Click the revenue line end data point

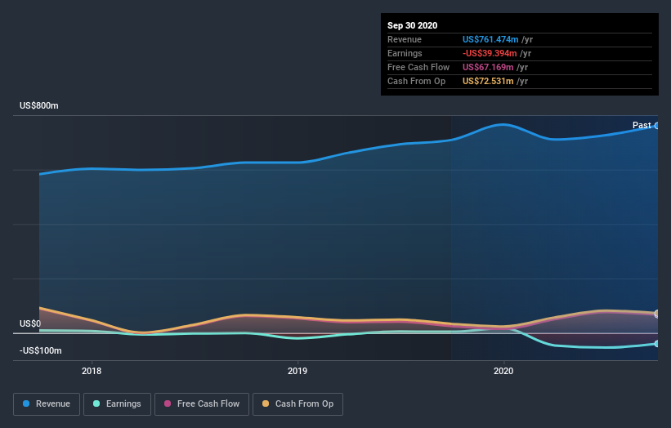point(656,126)
